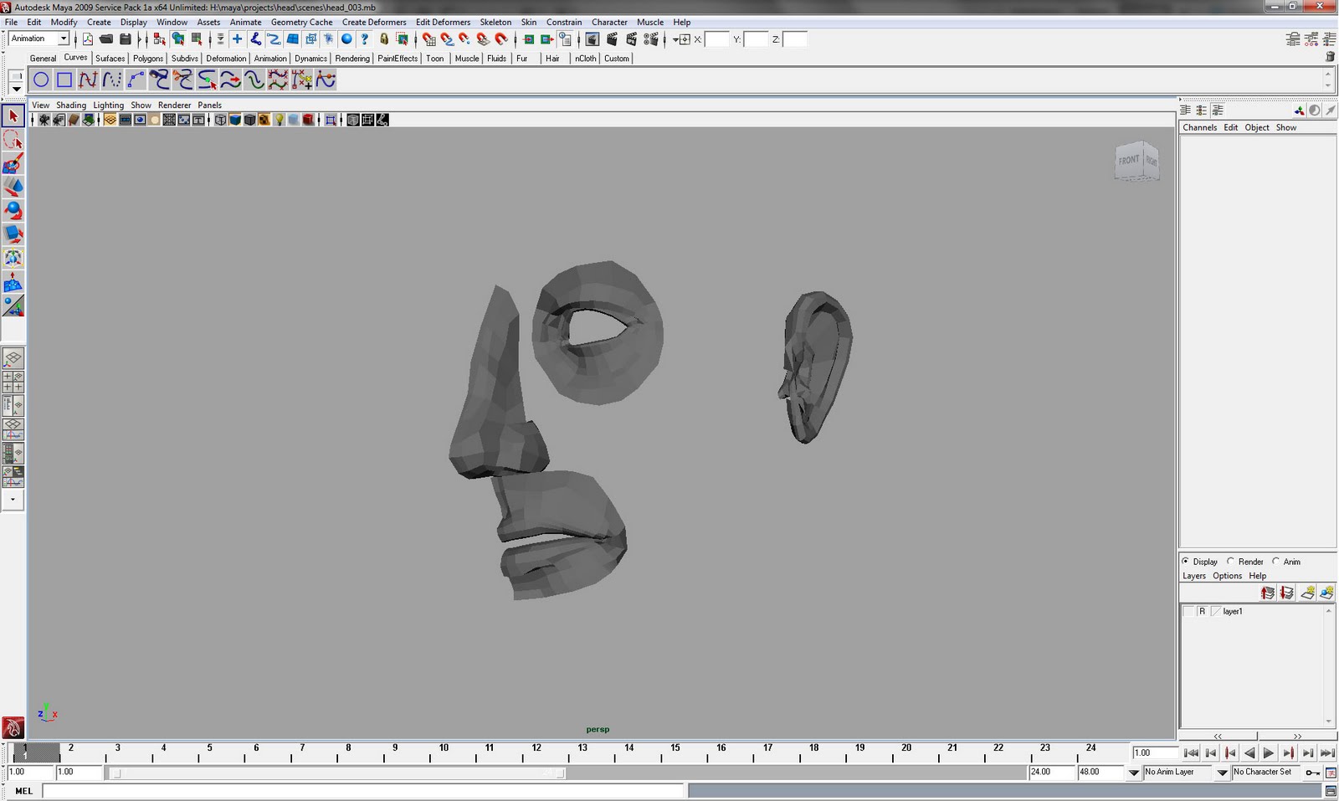The image size is (1339, 801).
Task: Select the Render layer radio button
Action: 1230,562
